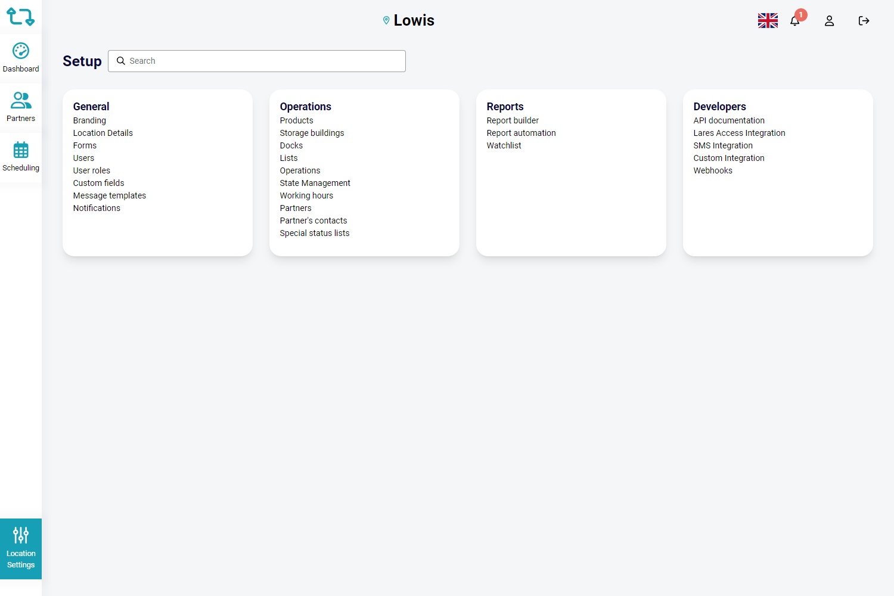Open Lists setup
Screen dimensions: 894x596
coord(288,158)
